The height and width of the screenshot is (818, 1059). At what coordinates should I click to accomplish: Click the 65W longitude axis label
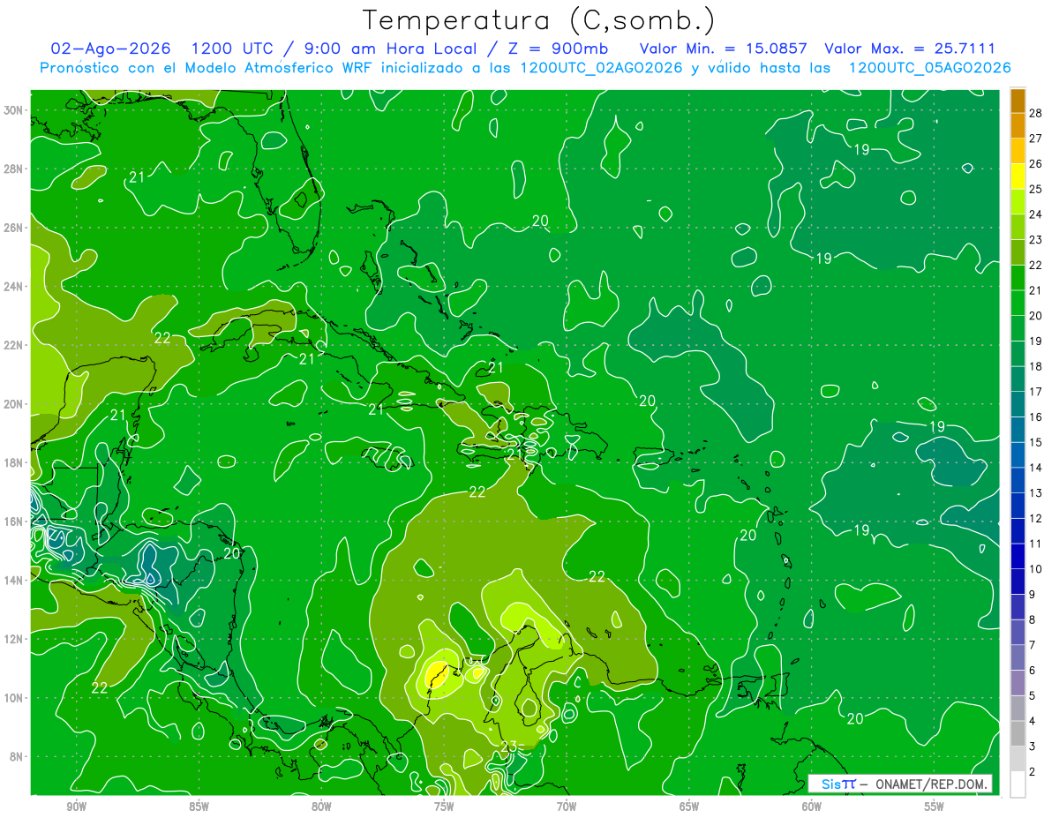click(689, 807)
